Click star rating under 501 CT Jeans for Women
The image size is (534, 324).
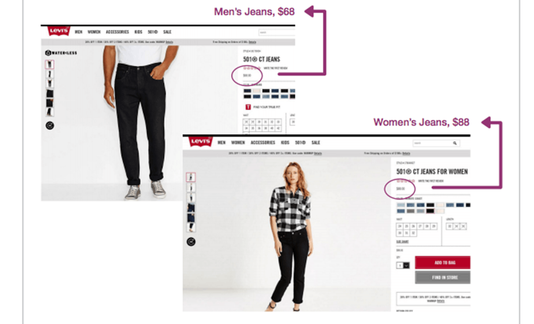point(406,181)
